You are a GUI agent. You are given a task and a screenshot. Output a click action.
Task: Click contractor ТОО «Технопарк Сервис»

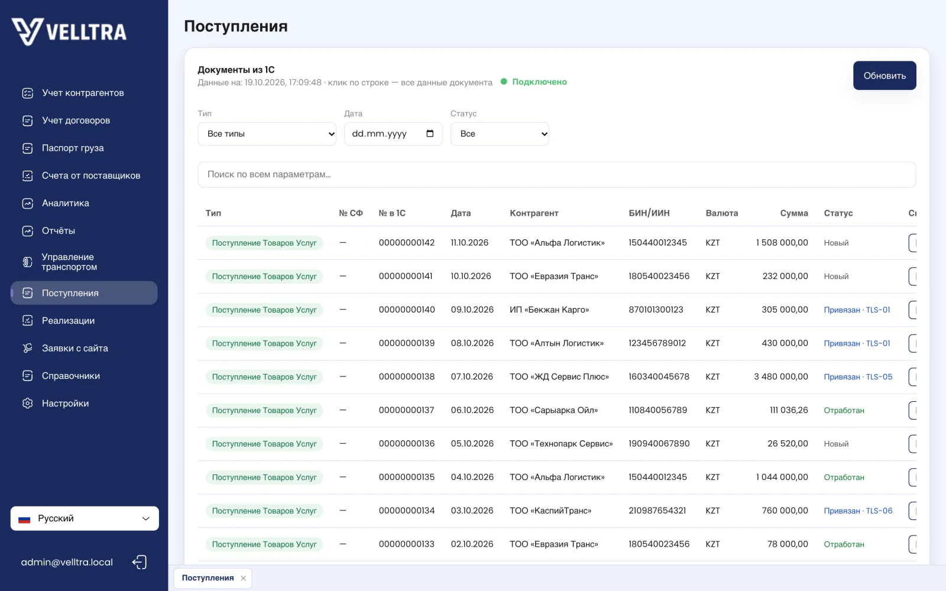click(x=561, y=444)
